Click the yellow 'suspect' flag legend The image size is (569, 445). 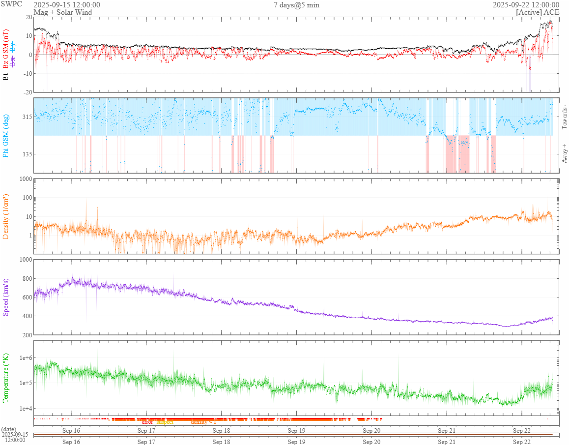click(x=165, y=422)
